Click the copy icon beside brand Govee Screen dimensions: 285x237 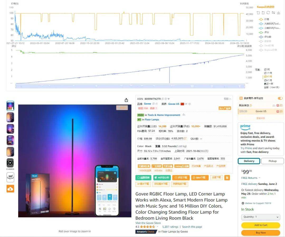pyautogui.click(x=153, y=104)
